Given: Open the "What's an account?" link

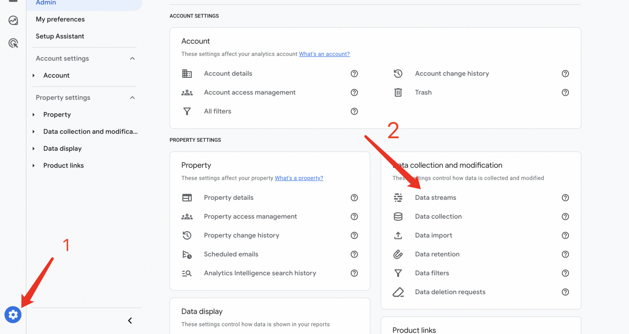Looking at the screenshot, I should pos(324,54).
